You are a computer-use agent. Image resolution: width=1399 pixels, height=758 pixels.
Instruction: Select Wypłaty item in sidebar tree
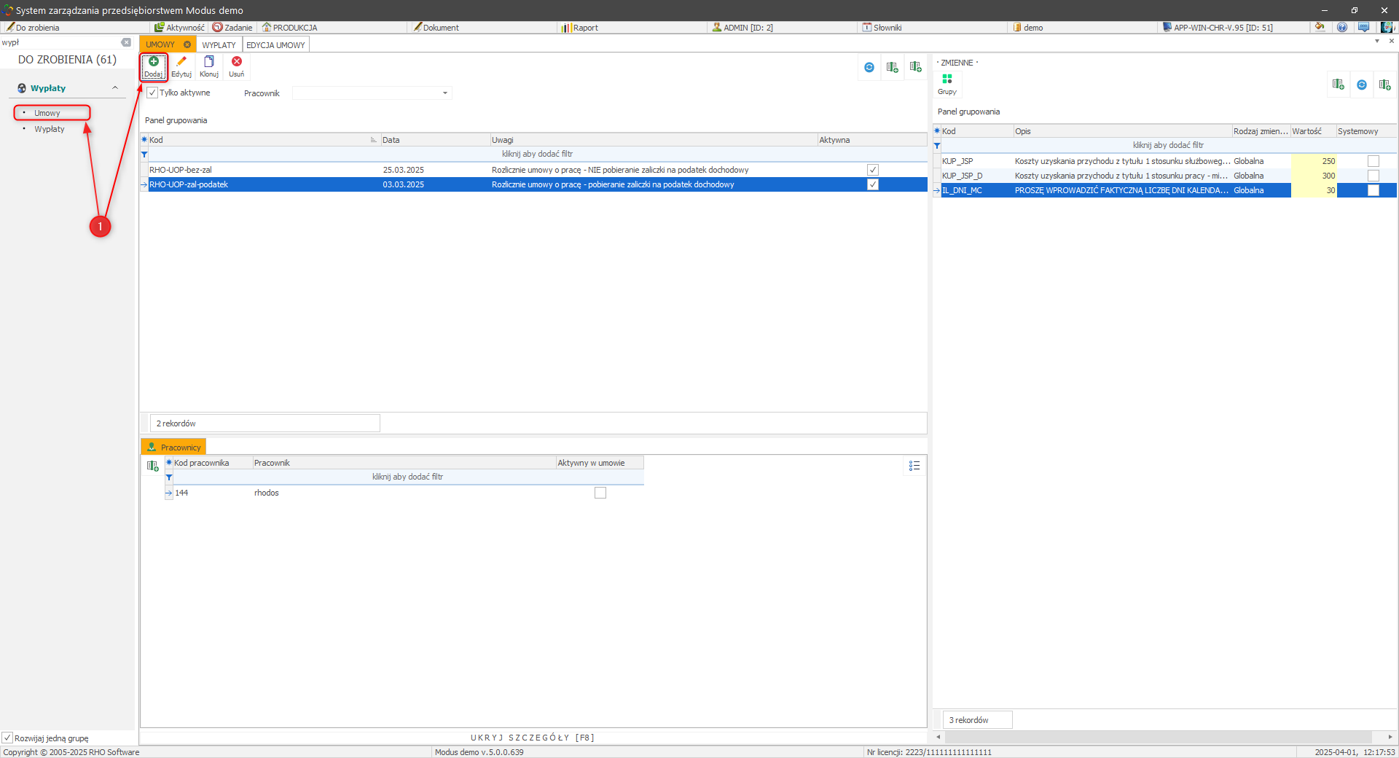(x=50, y=130)
